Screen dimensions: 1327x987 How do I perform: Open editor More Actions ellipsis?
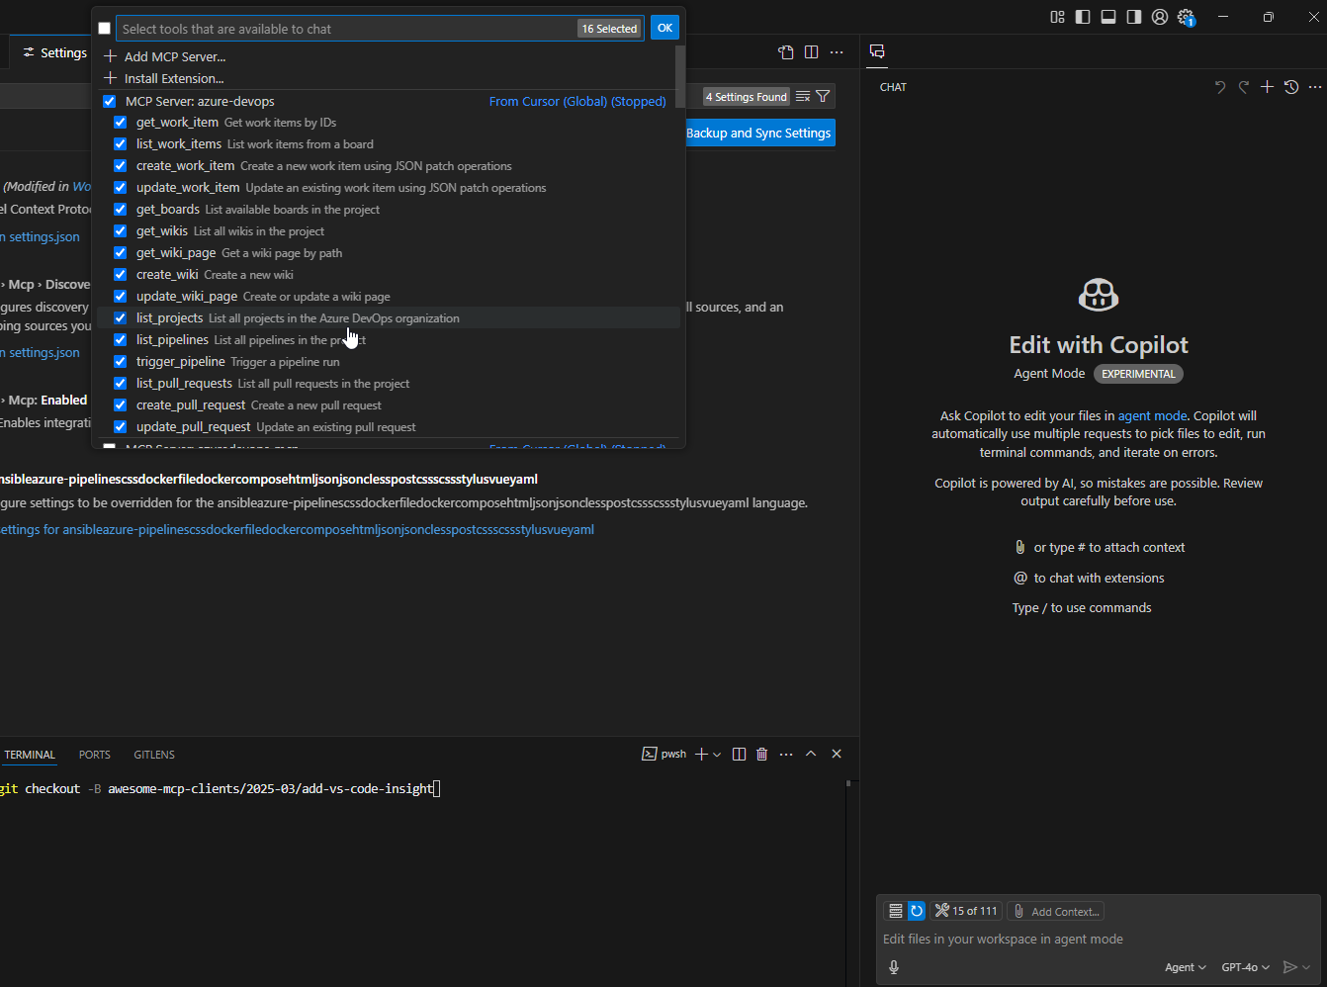(x=838, y=52)
